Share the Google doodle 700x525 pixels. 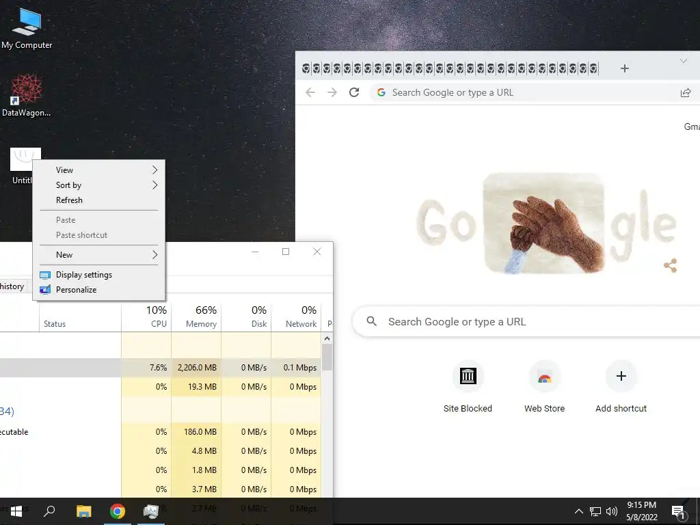(x=670, y=266)
